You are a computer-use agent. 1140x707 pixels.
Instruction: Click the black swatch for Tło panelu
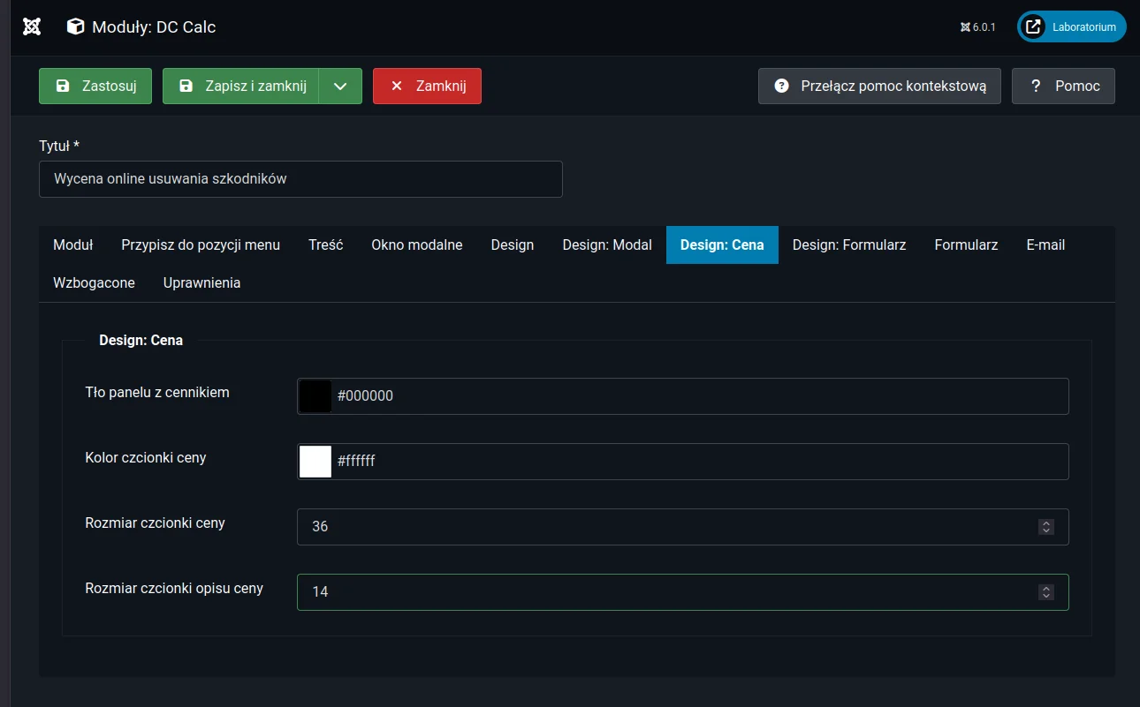tap(315, 396)
